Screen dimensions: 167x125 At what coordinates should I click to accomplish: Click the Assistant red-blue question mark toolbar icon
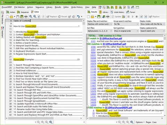click(x=100, y=7)
